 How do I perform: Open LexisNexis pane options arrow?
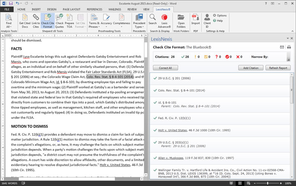288,38
